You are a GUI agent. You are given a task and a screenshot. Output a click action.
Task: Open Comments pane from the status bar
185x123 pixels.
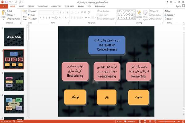coord(129,121)
